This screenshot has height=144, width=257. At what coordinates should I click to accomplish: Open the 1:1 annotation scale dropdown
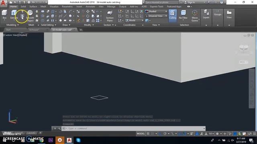coord(211,134)
